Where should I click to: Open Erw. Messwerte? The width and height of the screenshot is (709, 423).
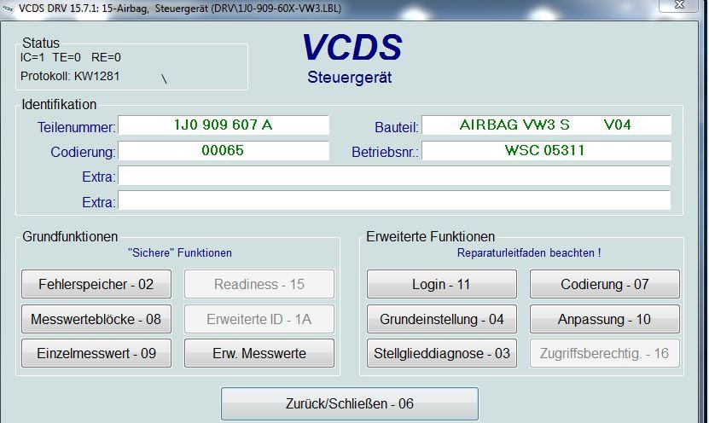coord(259,353)
